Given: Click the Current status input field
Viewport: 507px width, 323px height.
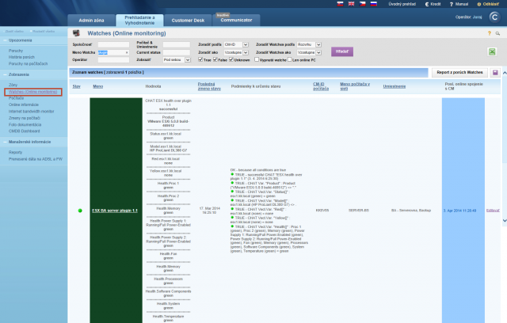Looking at the screenshot, I should [176, 52].
